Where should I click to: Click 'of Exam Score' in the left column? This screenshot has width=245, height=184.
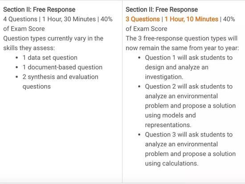click(x=24, y=29)
